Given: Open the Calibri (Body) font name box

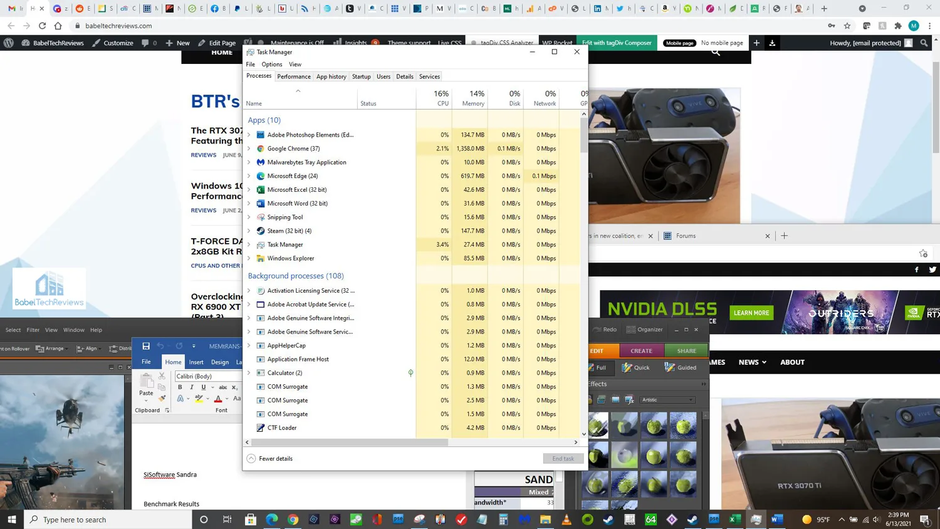Looking at the screenshot, I should 208,376.
